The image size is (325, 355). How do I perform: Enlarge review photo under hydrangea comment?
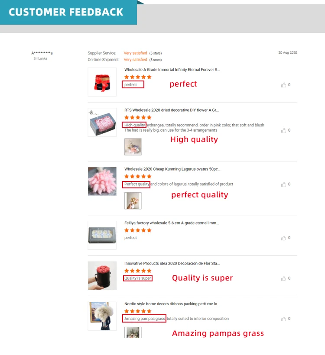tap(133, 147)
